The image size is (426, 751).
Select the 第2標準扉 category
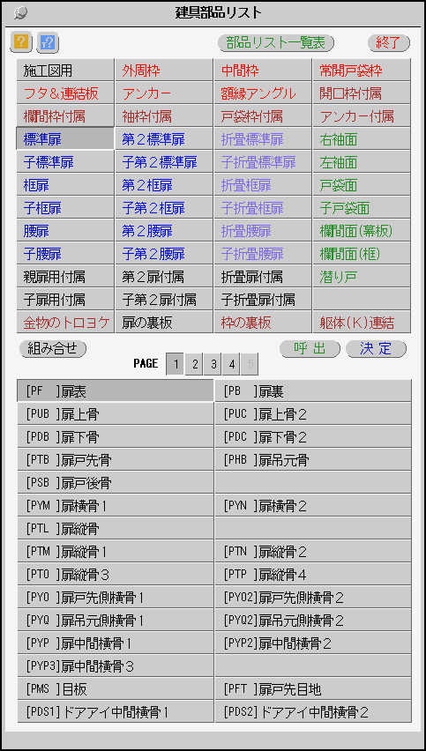(164, 140)
